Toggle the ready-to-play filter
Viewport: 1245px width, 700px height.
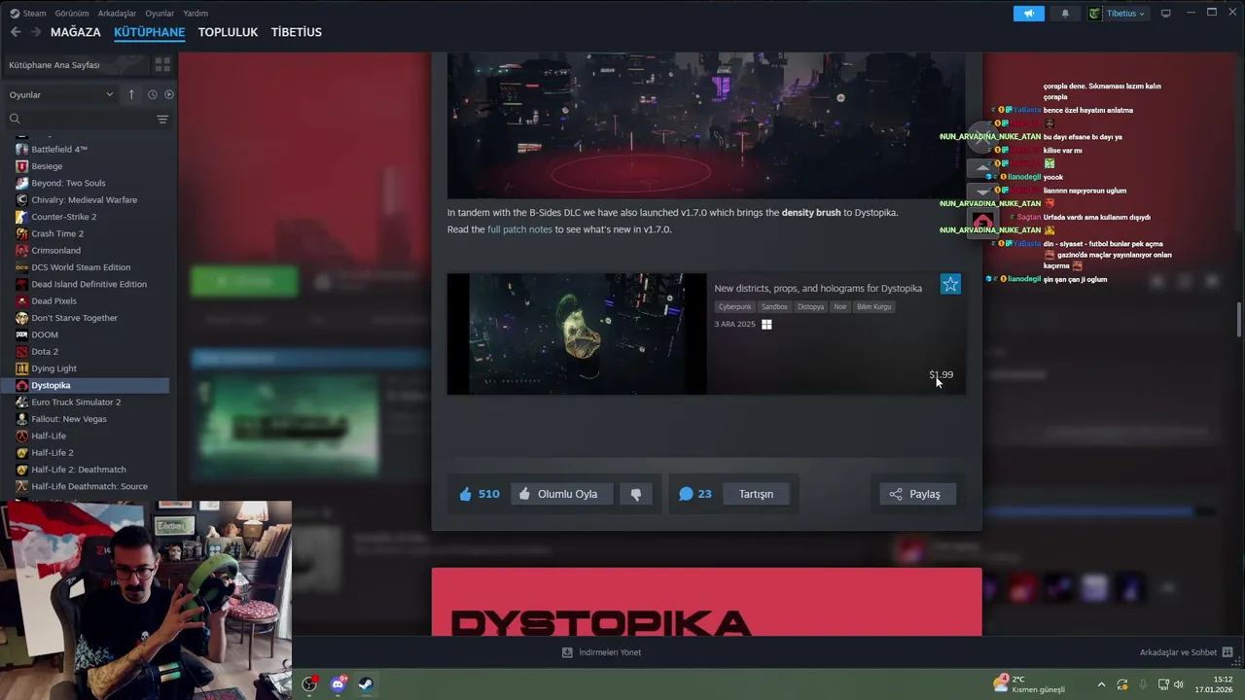pyautogui.click(x=168, y=94)
